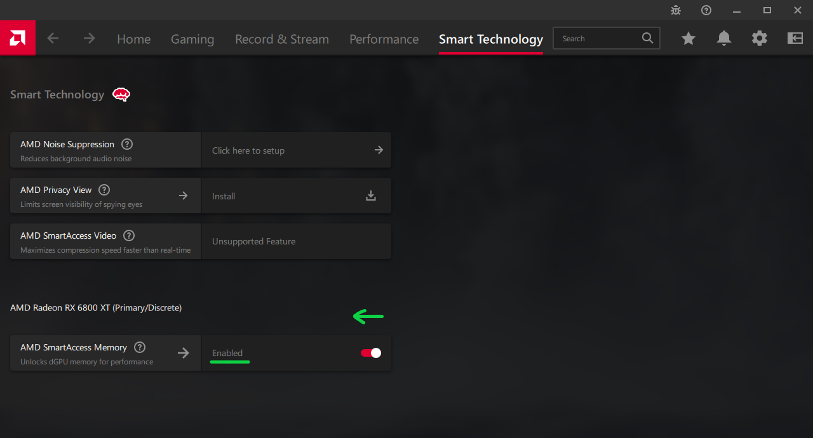Open bug report tool icon
This screenshot has height=438, width=813.
[676, 10]
